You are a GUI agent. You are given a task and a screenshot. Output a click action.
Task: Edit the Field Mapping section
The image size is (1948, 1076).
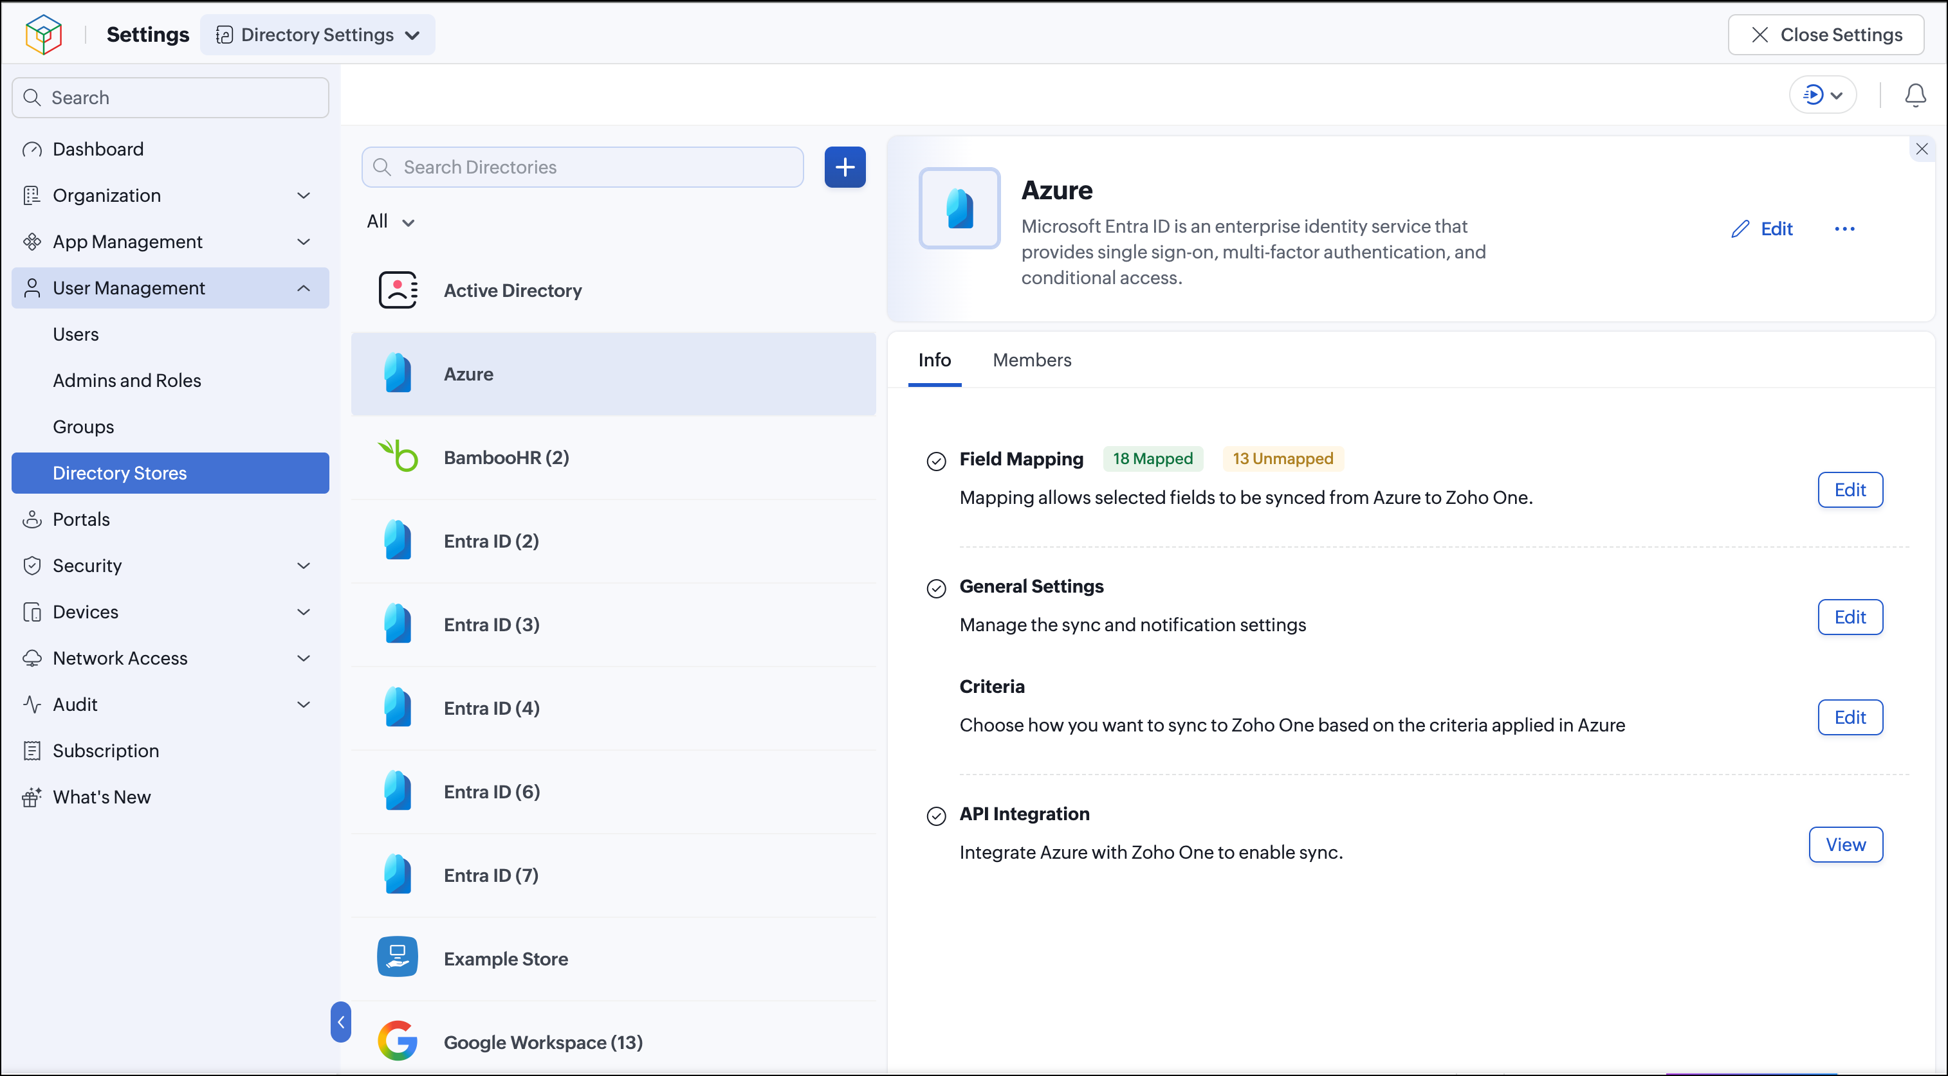click(x=1850, y=490)
